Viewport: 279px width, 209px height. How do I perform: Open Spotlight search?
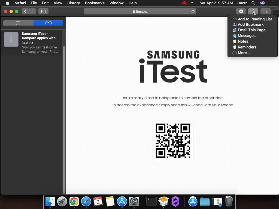click(x=253, y=3)
